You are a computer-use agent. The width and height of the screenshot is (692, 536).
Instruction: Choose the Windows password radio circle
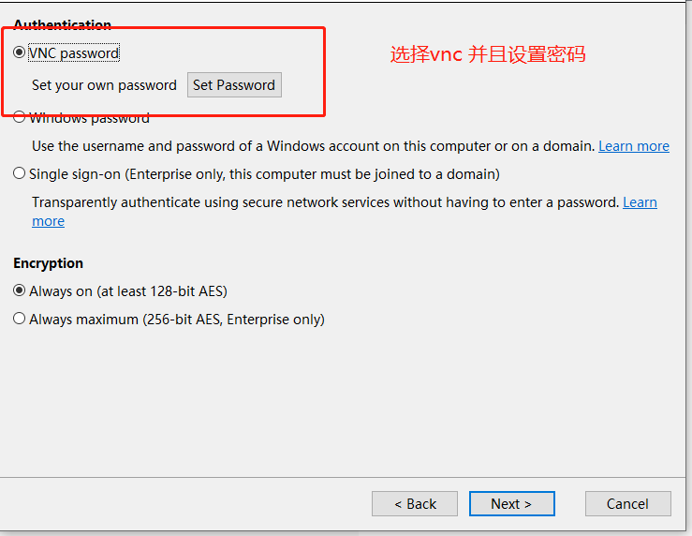pos(20,118)
